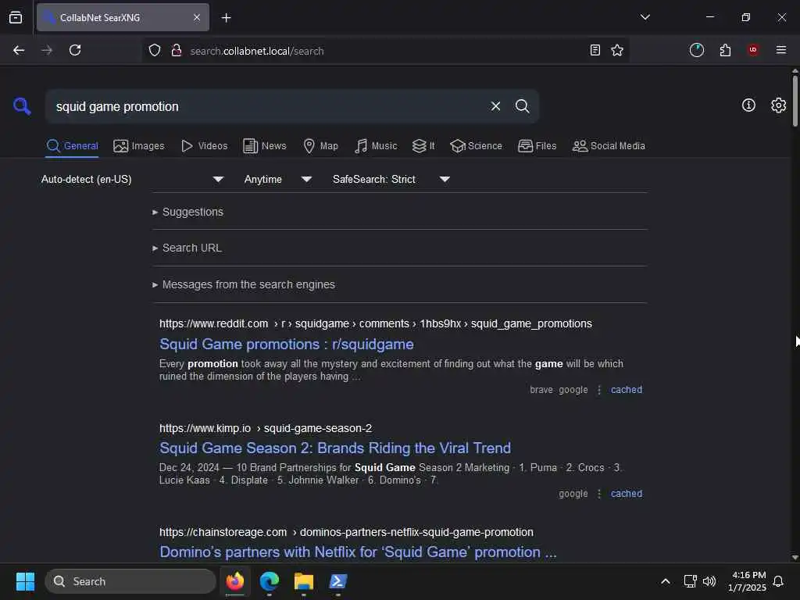800x600 pixels.
Task: Switch to General search category
Action: 72,146
